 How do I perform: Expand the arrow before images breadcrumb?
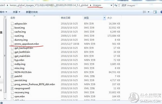coord(90,5)
